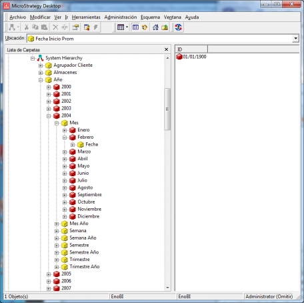Click the Delete X toolbar icon
The width and height of the screenshot is (304, 303).
point(55,27)
